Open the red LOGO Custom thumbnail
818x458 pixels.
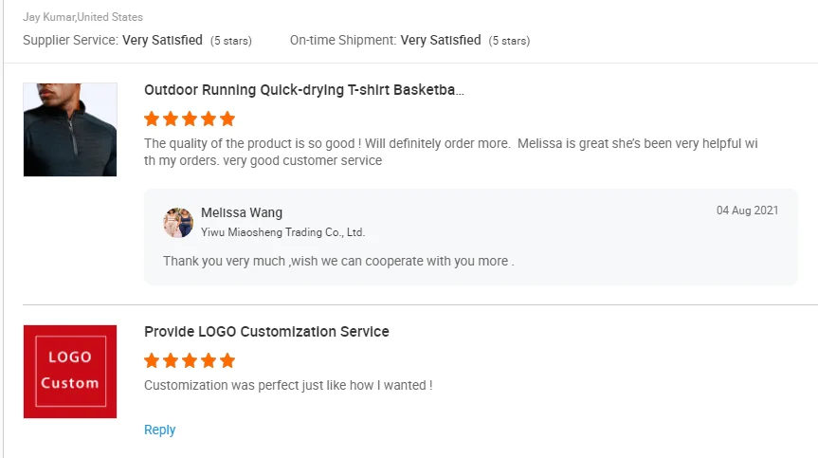70,371
